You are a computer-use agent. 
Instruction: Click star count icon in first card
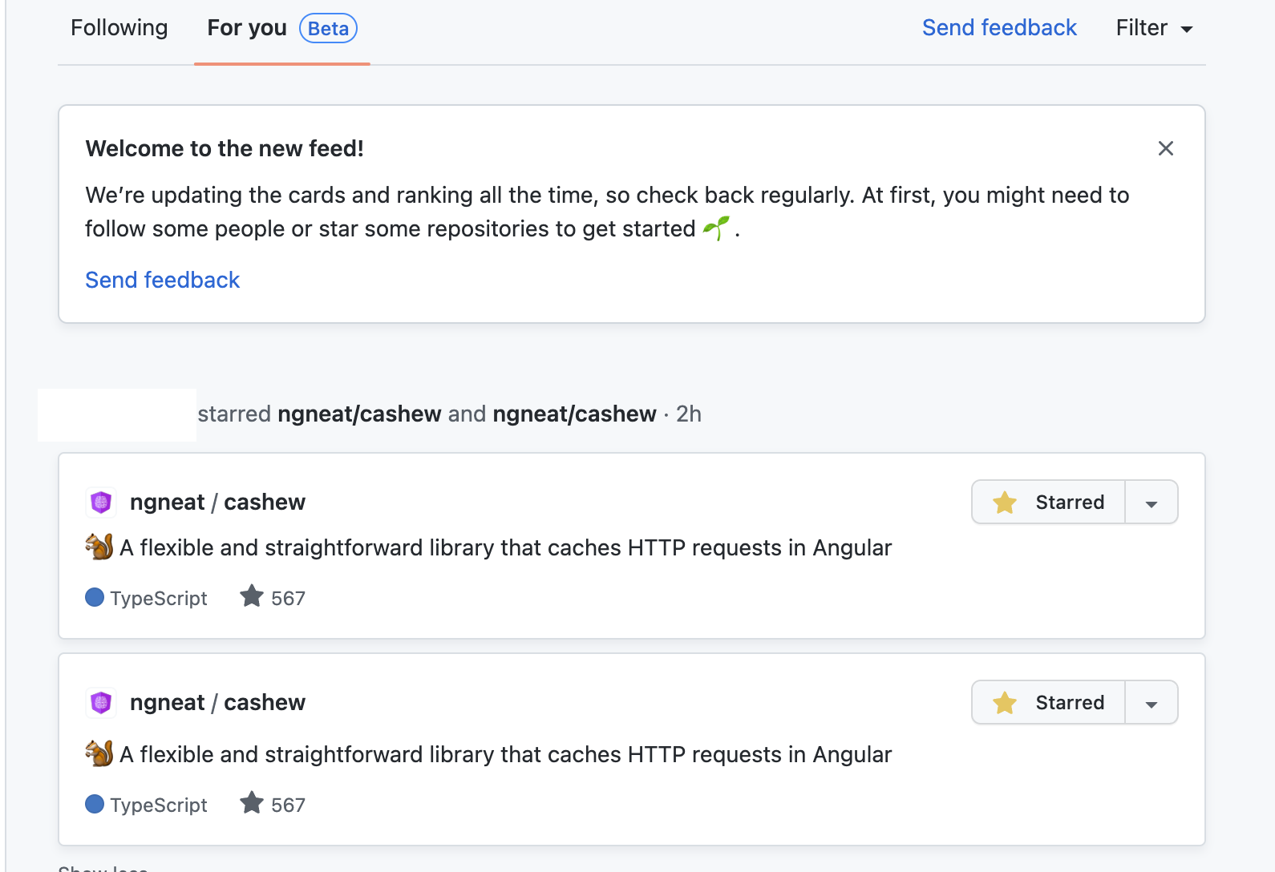(252, 596)
